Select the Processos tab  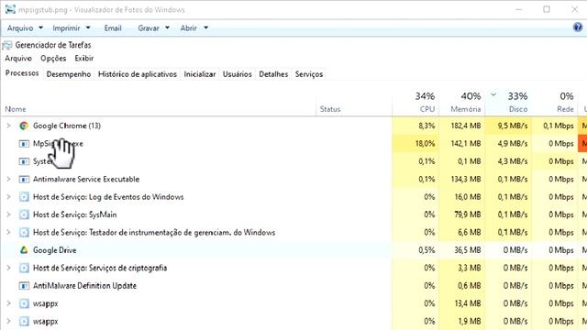click(22, 73)
